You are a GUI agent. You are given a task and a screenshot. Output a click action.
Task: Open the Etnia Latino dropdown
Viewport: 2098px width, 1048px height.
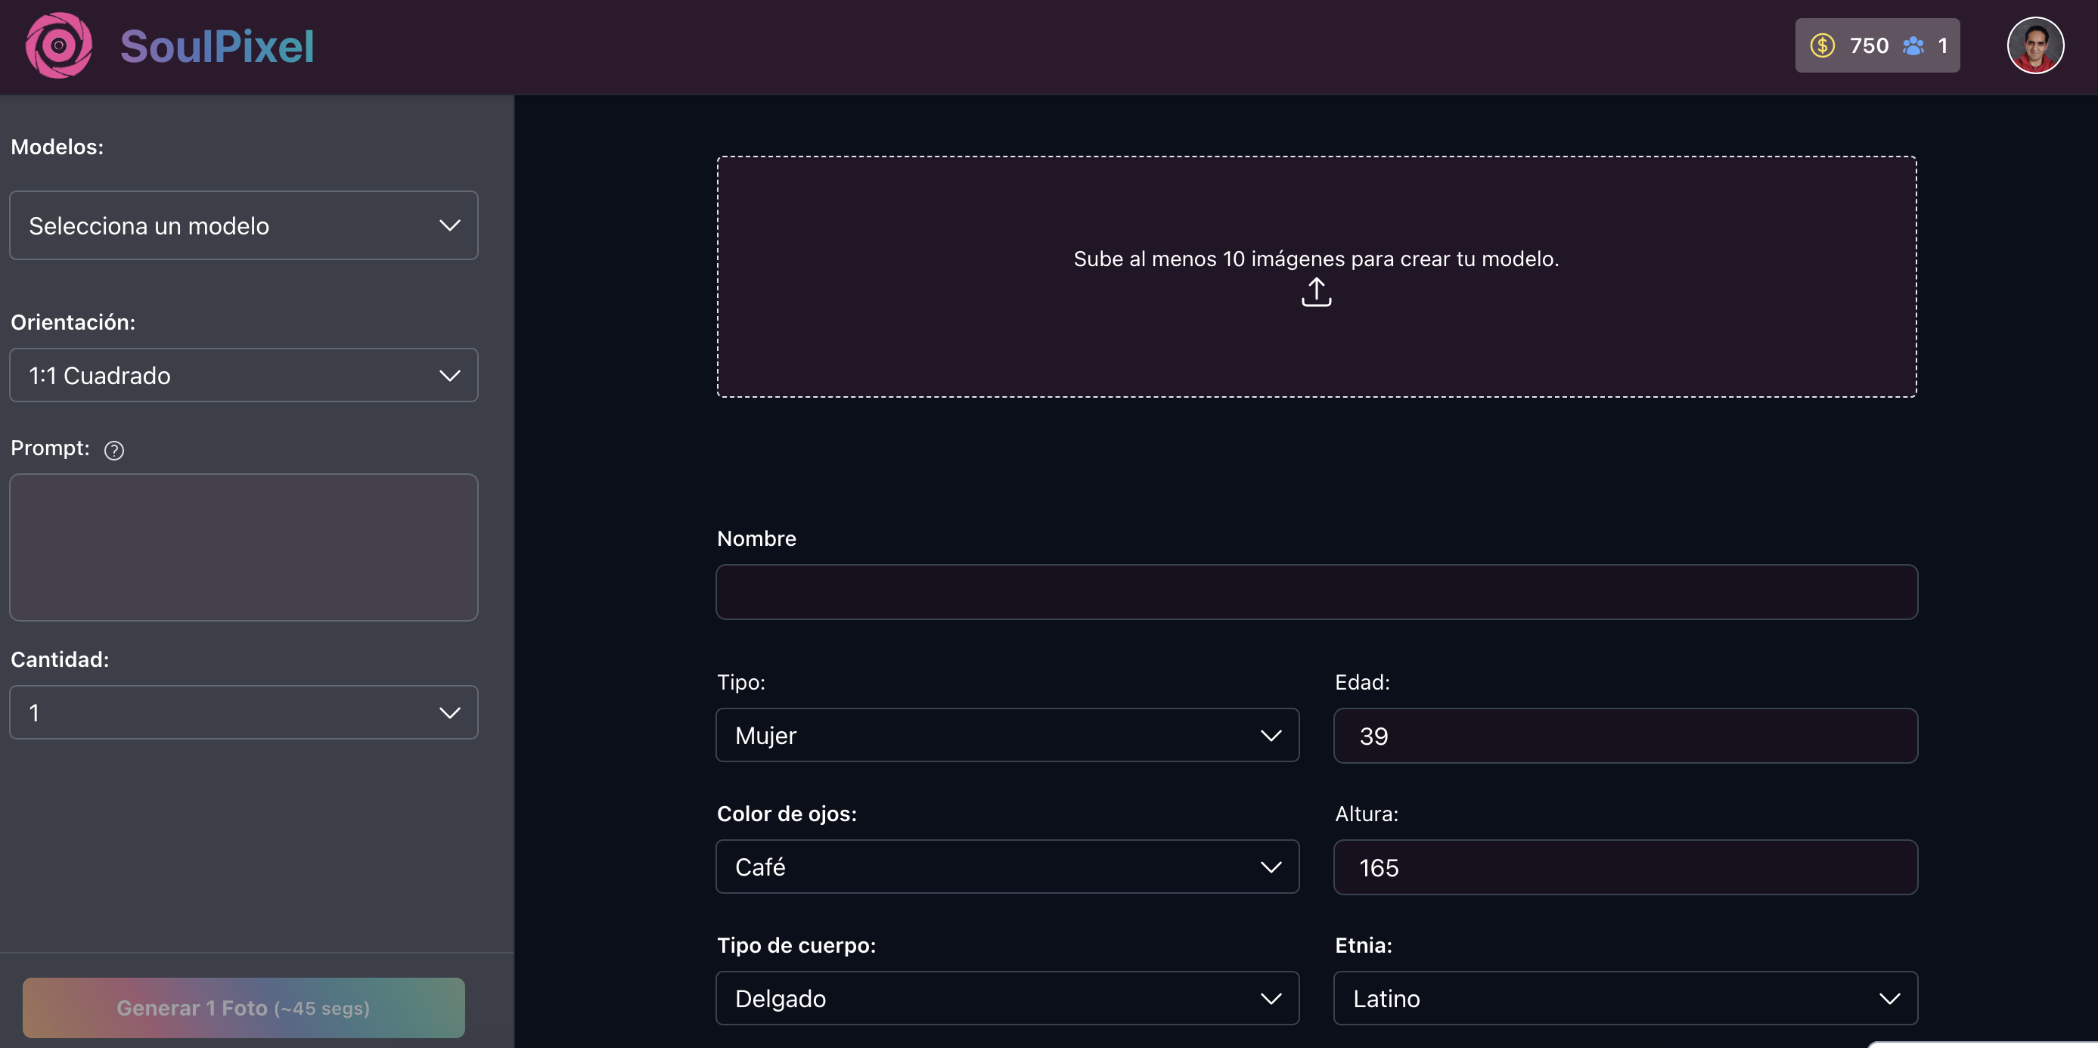[1625, 998]
